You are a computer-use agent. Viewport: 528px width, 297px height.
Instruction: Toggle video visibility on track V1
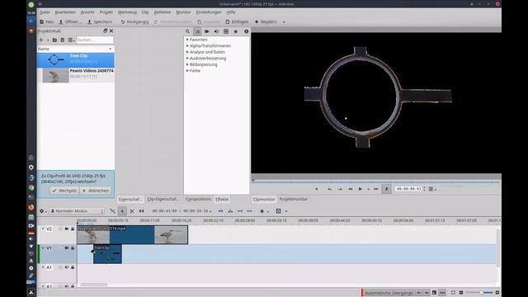point(67,248)
